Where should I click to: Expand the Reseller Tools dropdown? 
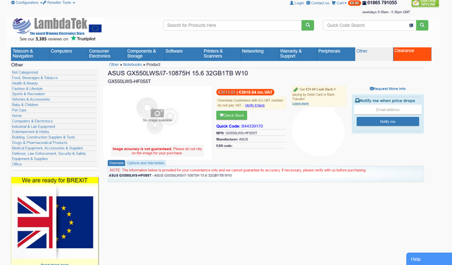click(x=59, y=2)
